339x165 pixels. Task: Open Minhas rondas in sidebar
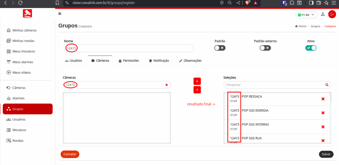click(27, 41)
